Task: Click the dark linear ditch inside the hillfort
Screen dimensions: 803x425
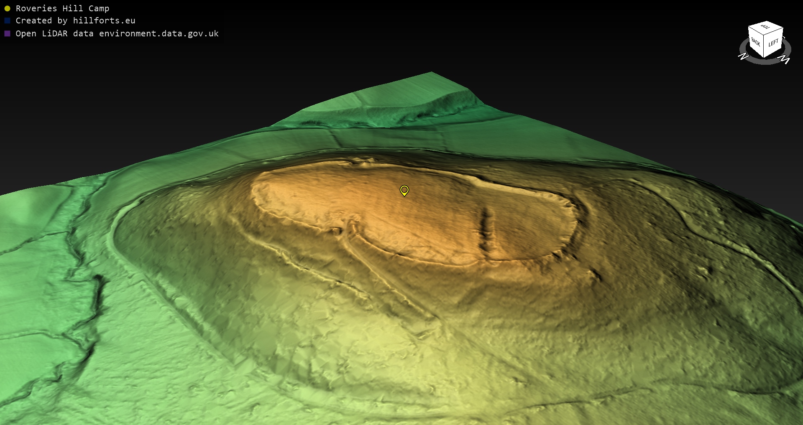Action: (x=486, y=228)
